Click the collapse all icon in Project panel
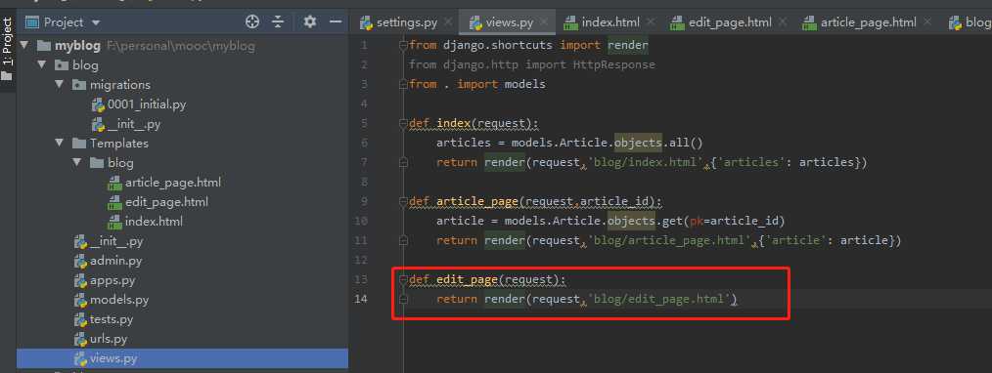992x373 pixels. (278, 22)
